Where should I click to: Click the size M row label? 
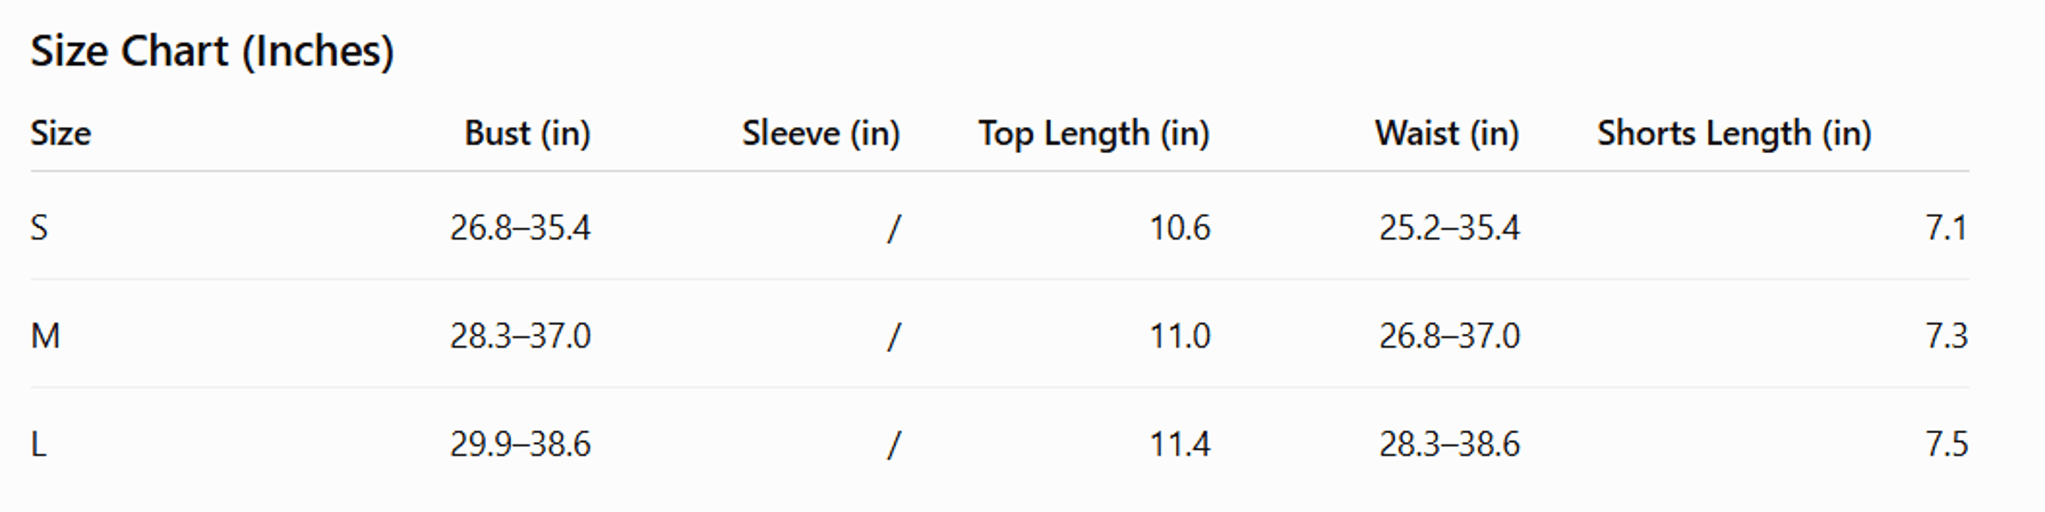pyautogui.click(x=45, y=336)
